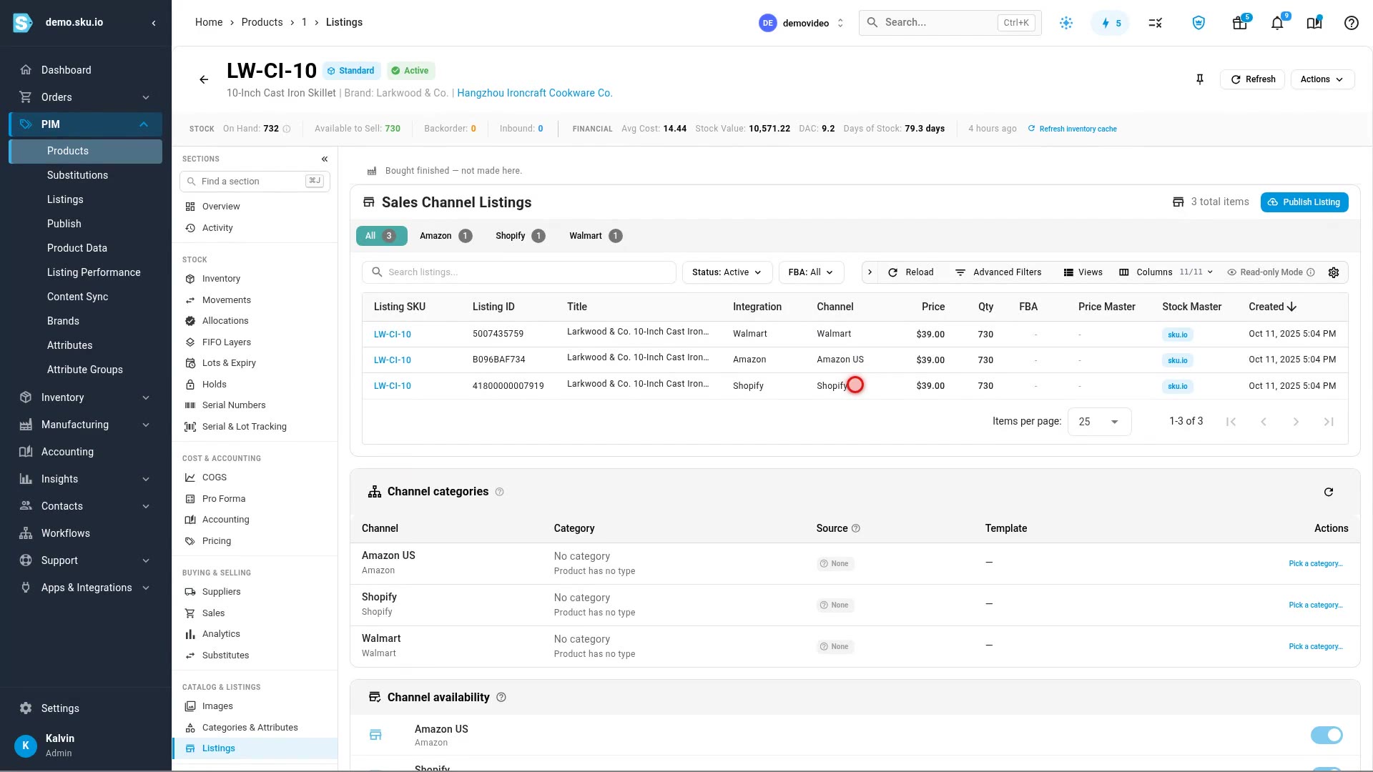Refresh the Channel categories panel

(1329, 492)
